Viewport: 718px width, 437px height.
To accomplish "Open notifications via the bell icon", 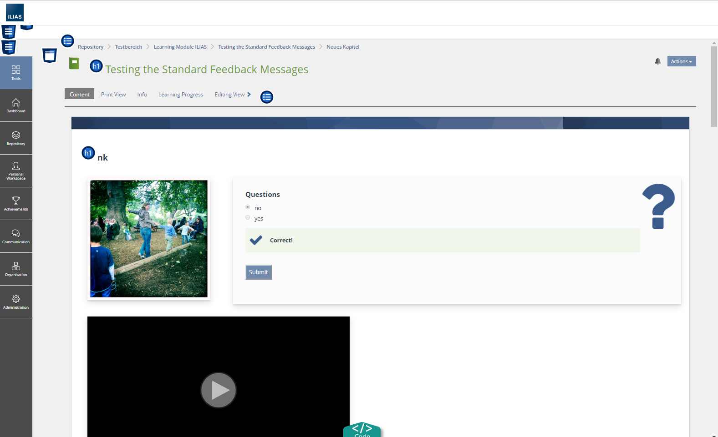I will pyautogui.click(x=657, y=61).
